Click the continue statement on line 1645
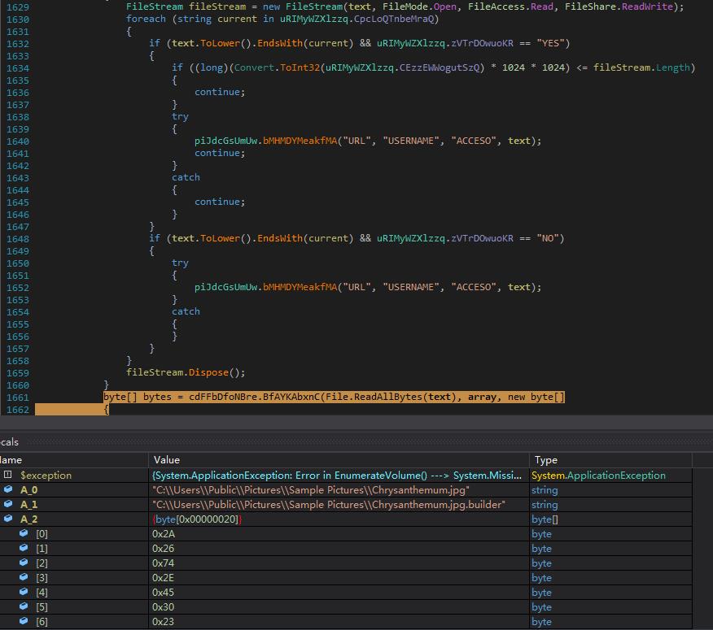Viewport: 713px width, 630px height. coord(220,202)
